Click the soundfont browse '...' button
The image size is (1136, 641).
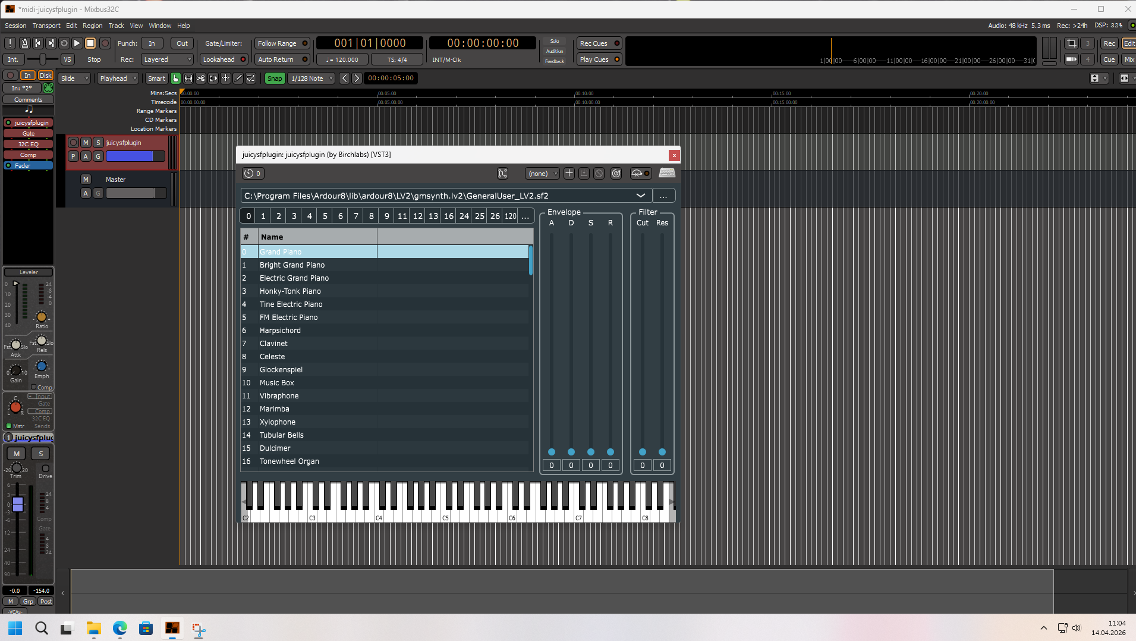tap(663, 196)
